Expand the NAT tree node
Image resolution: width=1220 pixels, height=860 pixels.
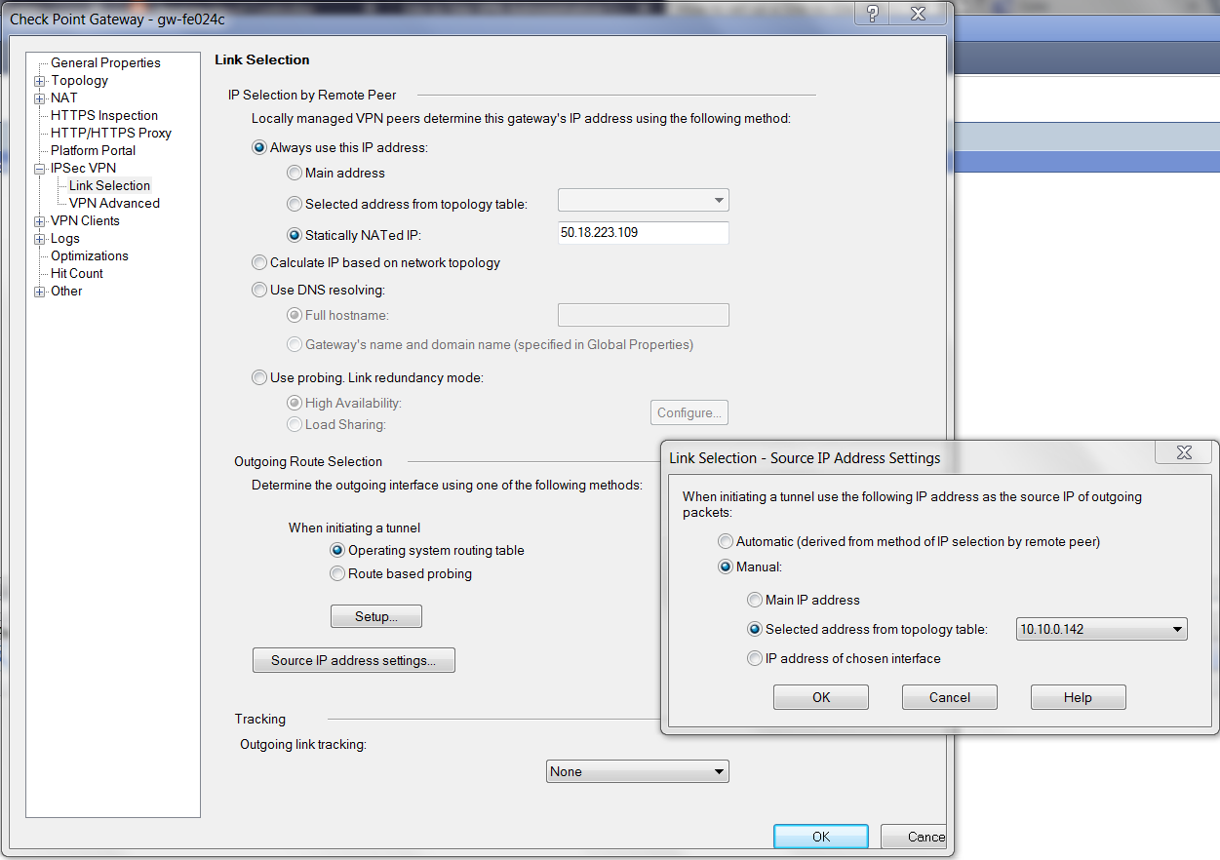tap(40, 98)
